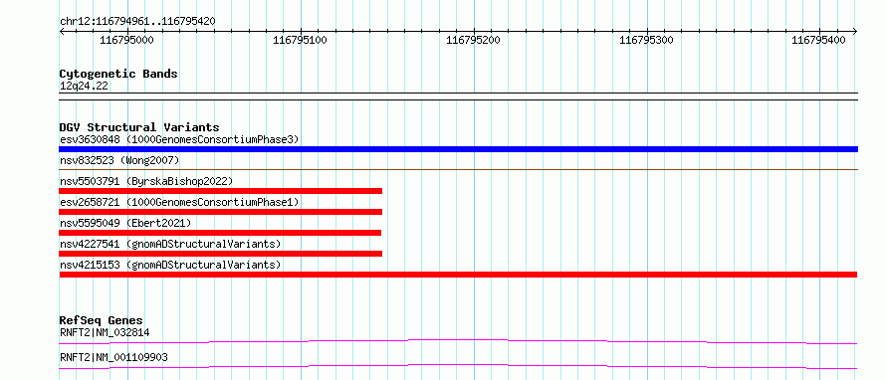Click the chr12:116794961..116795420 coordinate label
886x380 pixels.
click(137, 21)
